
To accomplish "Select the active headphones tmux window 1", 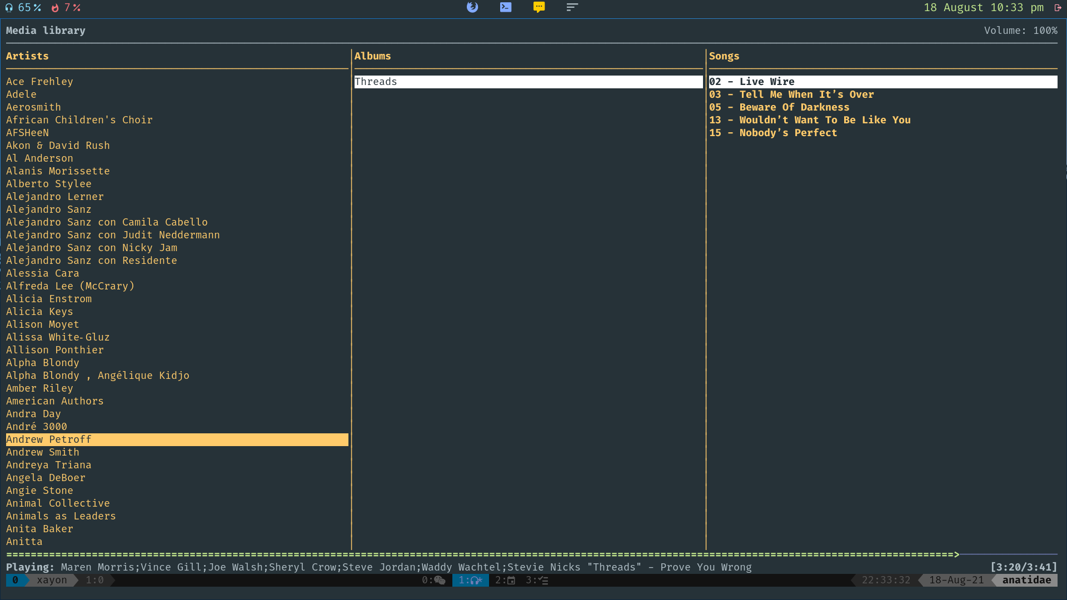I will click(x=470, y=580).
